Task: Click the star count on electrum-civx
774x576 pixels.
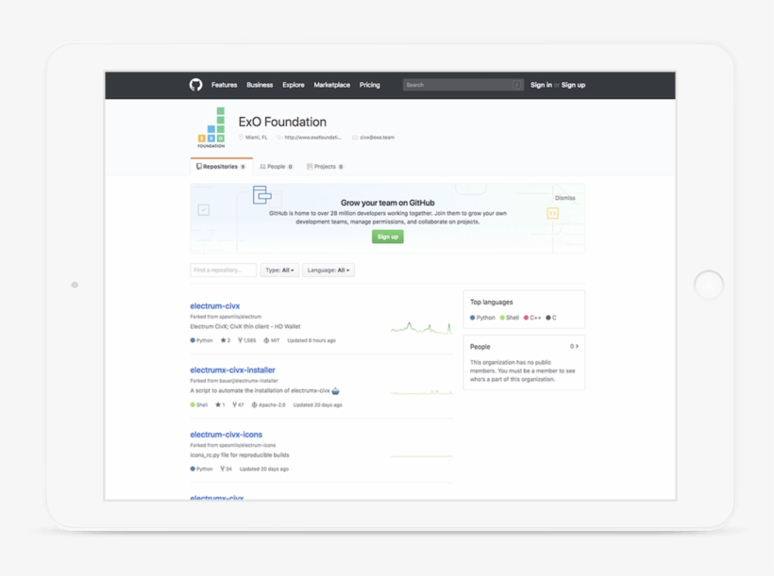Action: point(225,340)
